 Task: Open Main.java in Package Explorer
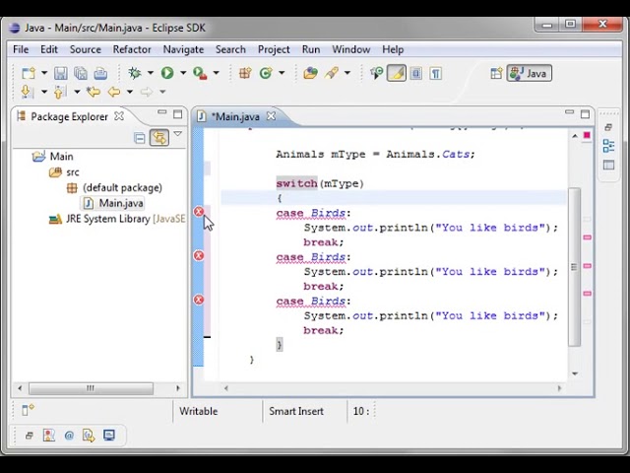point(120,203)
